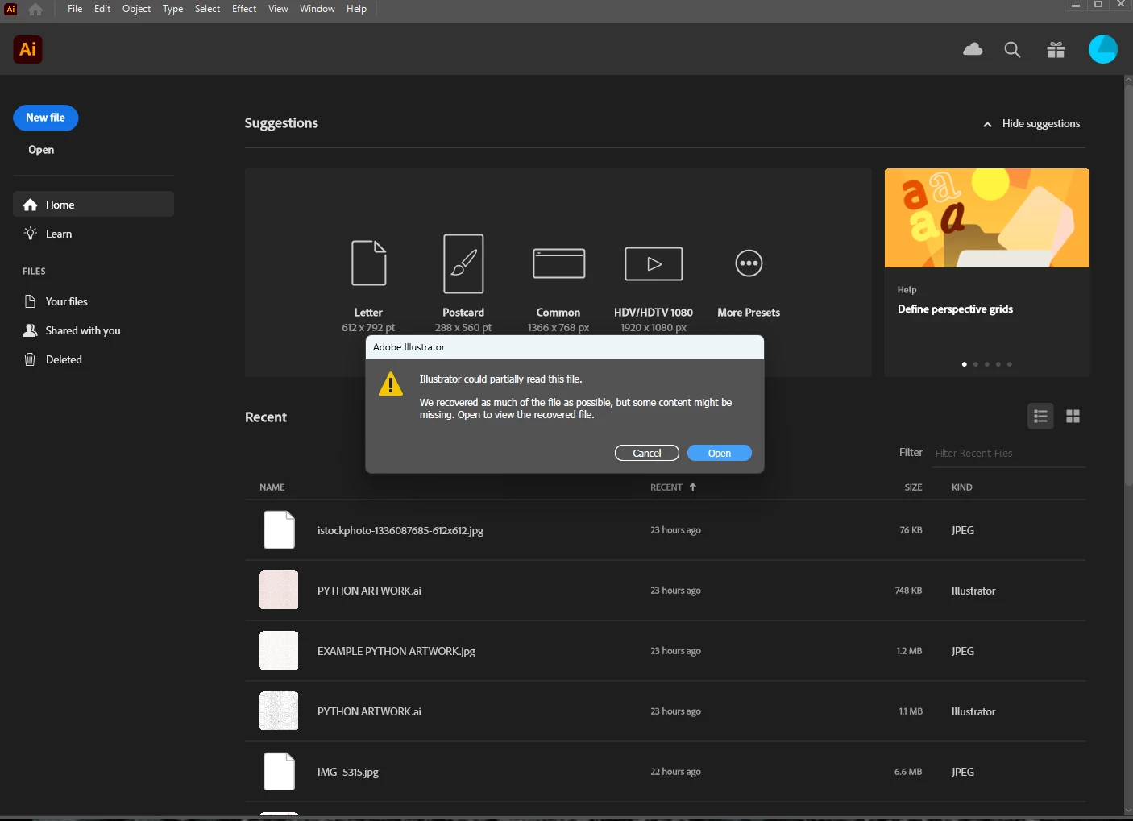Viewport: 1133px width, 821px height.
Task: Click Cancel in the recovery dialog
Action: 647,454
